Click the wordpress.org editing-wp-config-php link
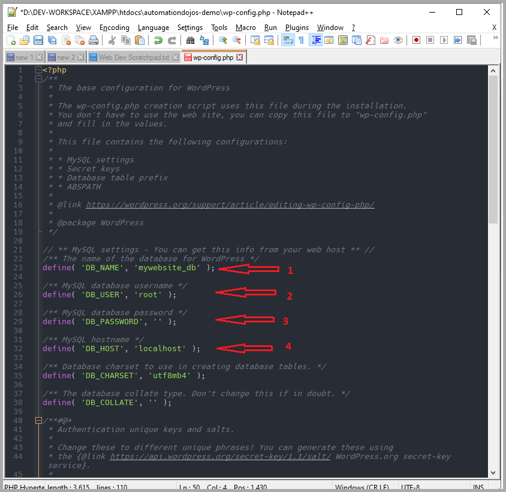 [230, 204]
